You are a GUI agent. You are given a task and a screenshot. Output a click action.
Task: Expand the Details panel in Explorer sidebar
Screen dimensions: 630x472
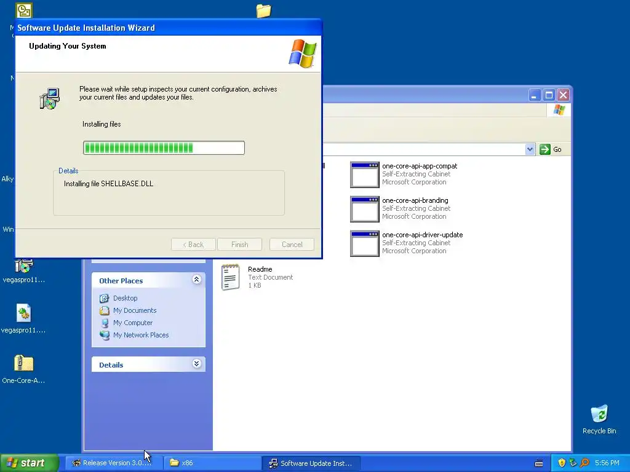click(196, 364)
